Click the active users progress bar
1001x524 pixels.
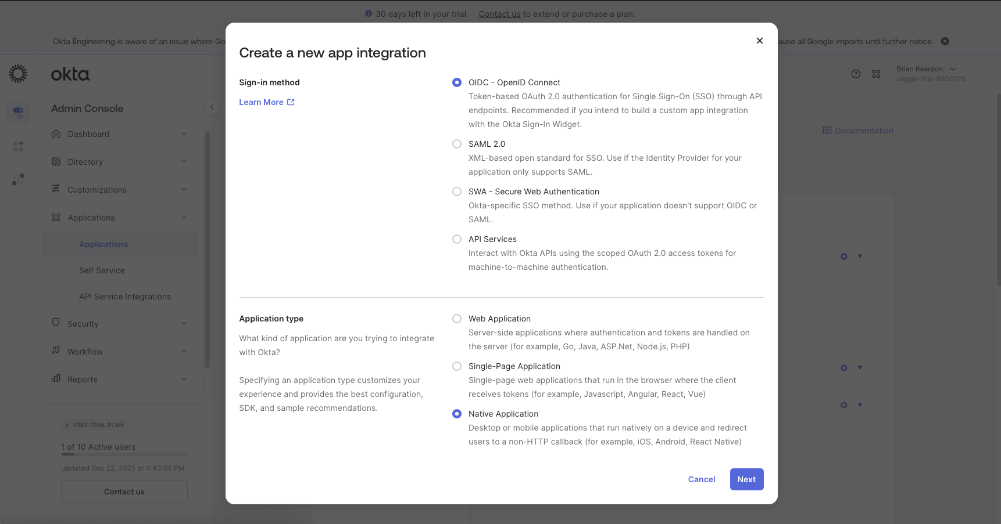[124, 454]
